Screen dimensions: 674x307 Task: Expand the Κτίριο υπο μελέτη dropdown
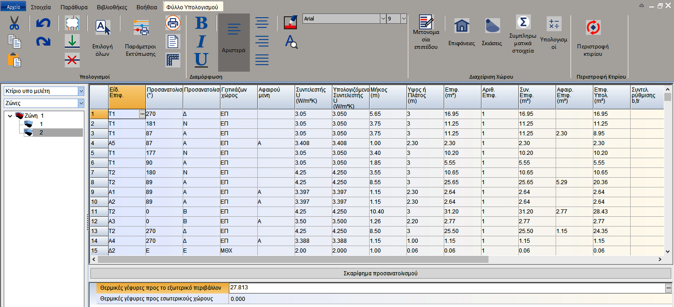pyautogui.click(x=81, y=91)
